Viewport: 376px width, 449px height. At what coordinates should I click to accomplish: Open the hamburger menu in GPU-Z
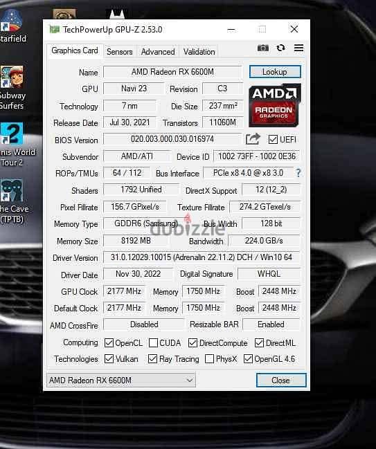pyautogui.click(x=298, y=48)
